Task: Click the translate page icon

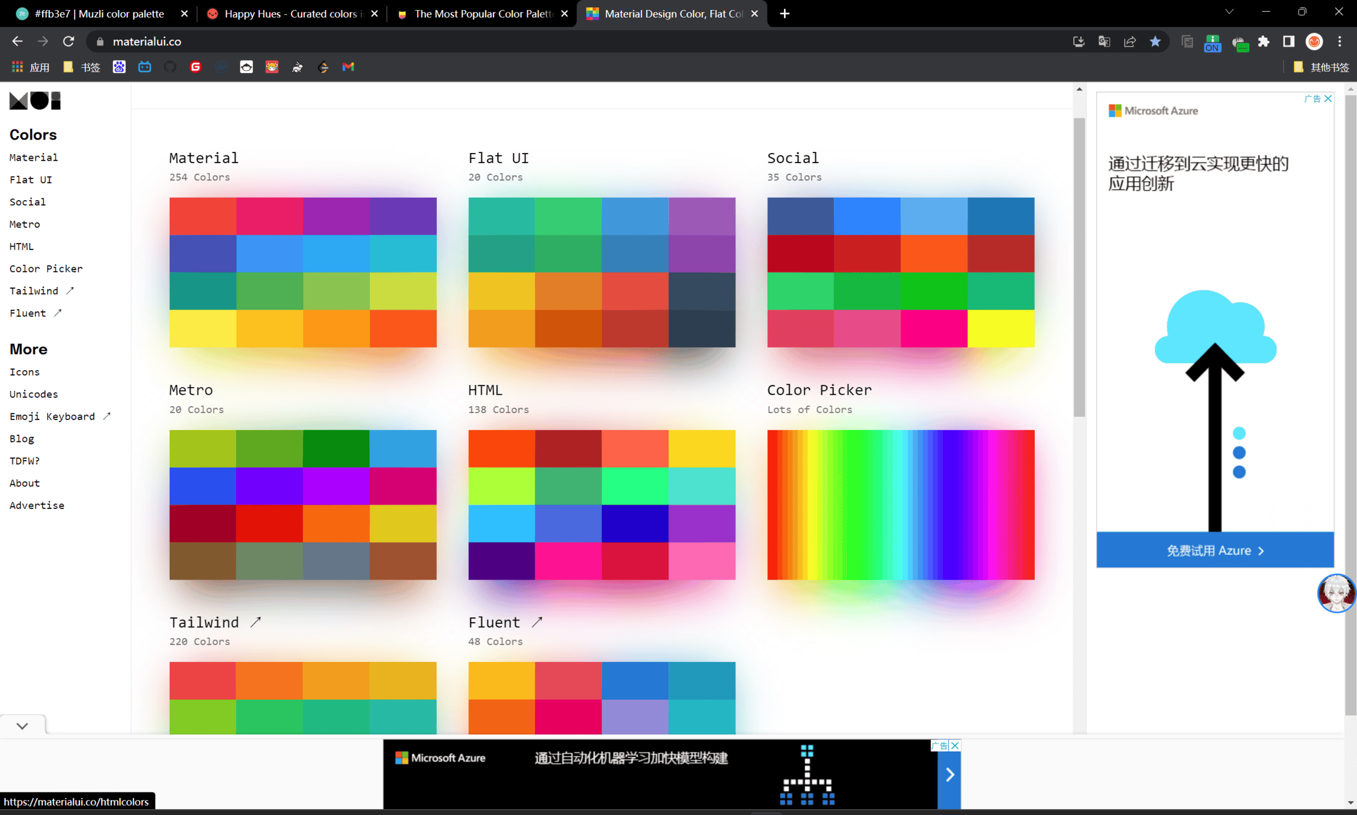Action: [x=1104, y=41]
